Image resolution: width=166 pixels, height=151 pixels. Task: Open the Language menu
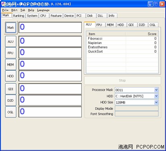[x=43, y=10]
